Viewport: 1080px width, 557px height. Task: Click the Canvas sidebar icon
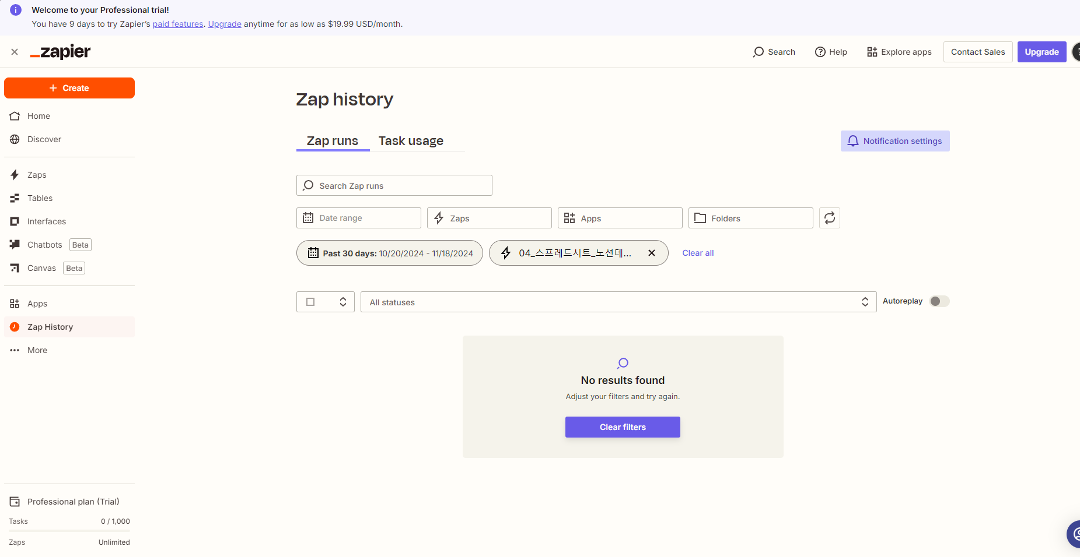(x=15, y=268)
